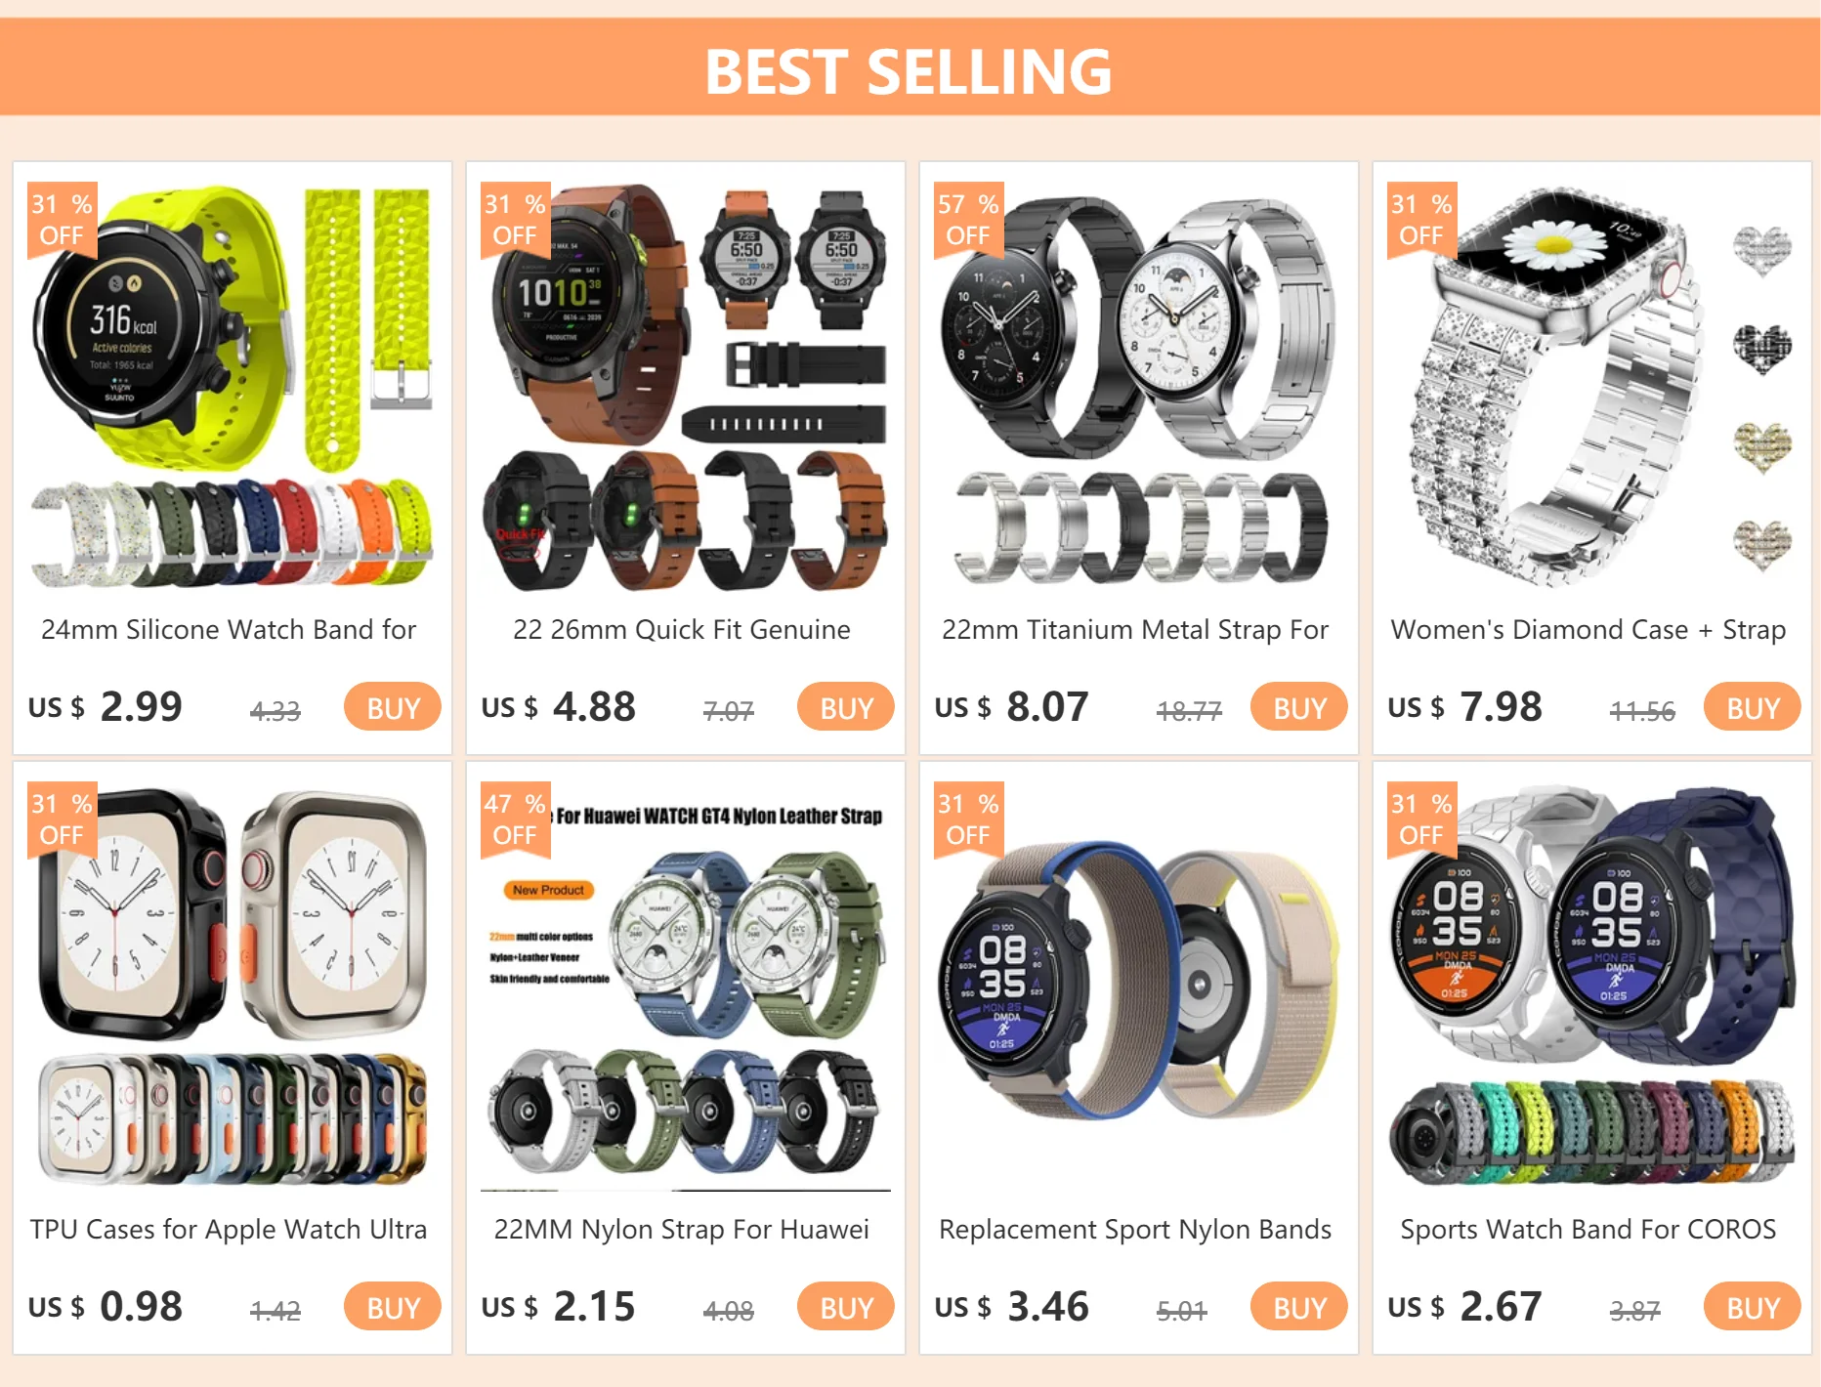Click BUY for the Quick Fit Genuine strap
The width and height of the screenshot is (1821, 1387).
[846, 707]
